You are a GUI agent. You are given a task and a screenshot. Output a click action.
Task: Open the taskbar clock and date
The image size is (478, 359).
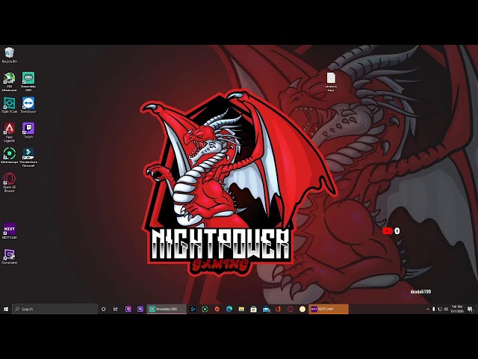click(457, 309)
